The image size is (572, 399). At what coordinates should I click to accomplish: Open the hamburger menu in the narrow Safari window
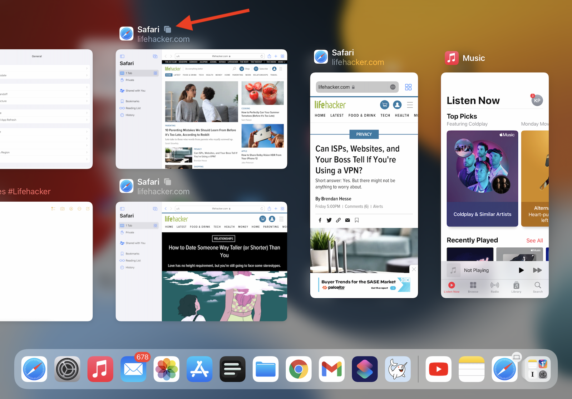(x=410, y=105)
